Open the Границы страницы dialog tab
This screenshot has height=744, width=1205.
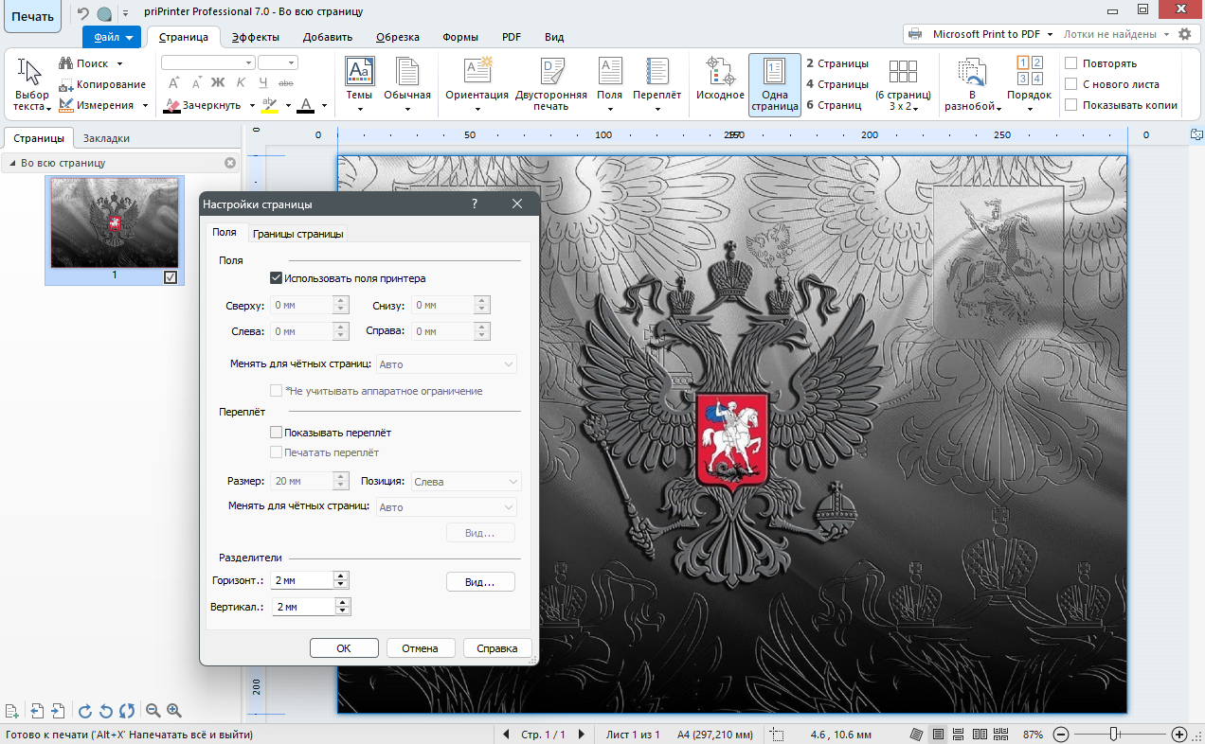pos(298,234)
